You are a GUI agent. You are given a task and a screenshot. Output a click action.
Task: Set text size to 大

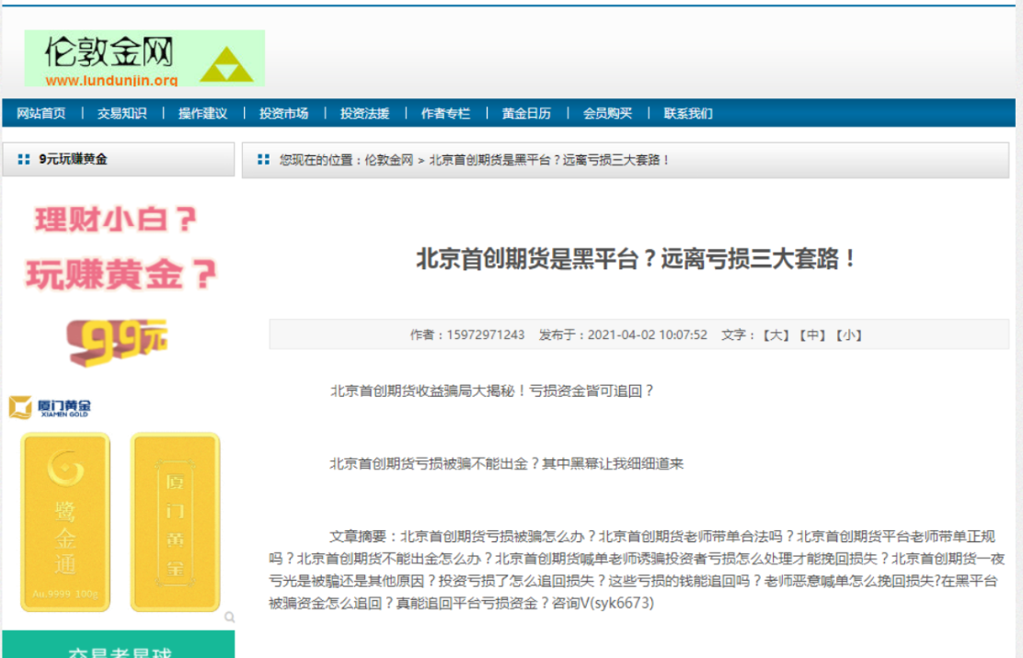coord(776,335)
